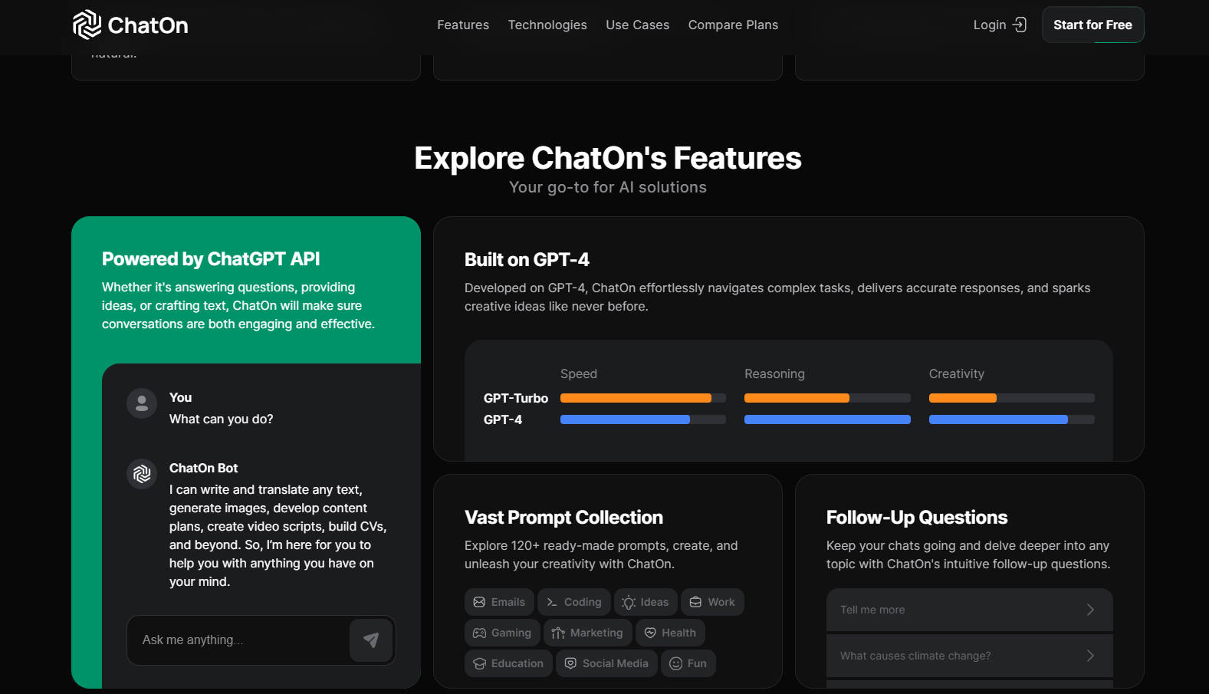Click the Follow-Up Questions heading
Screen dimensions: 1209x694
coord(917,518)
